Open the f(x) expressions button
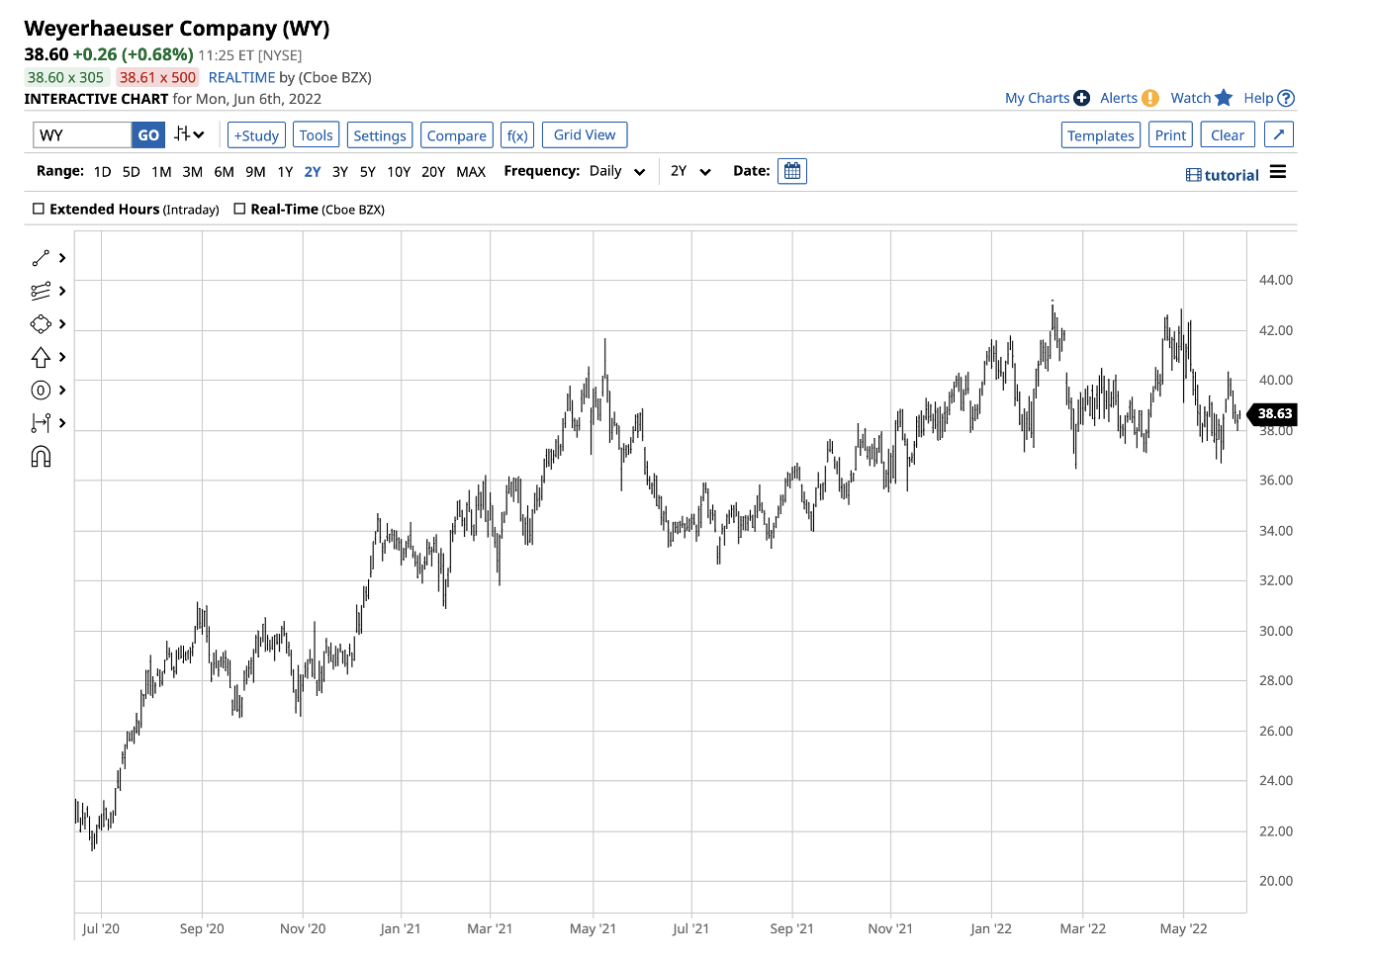1373x961 pixels. click(x=517, y=135)
